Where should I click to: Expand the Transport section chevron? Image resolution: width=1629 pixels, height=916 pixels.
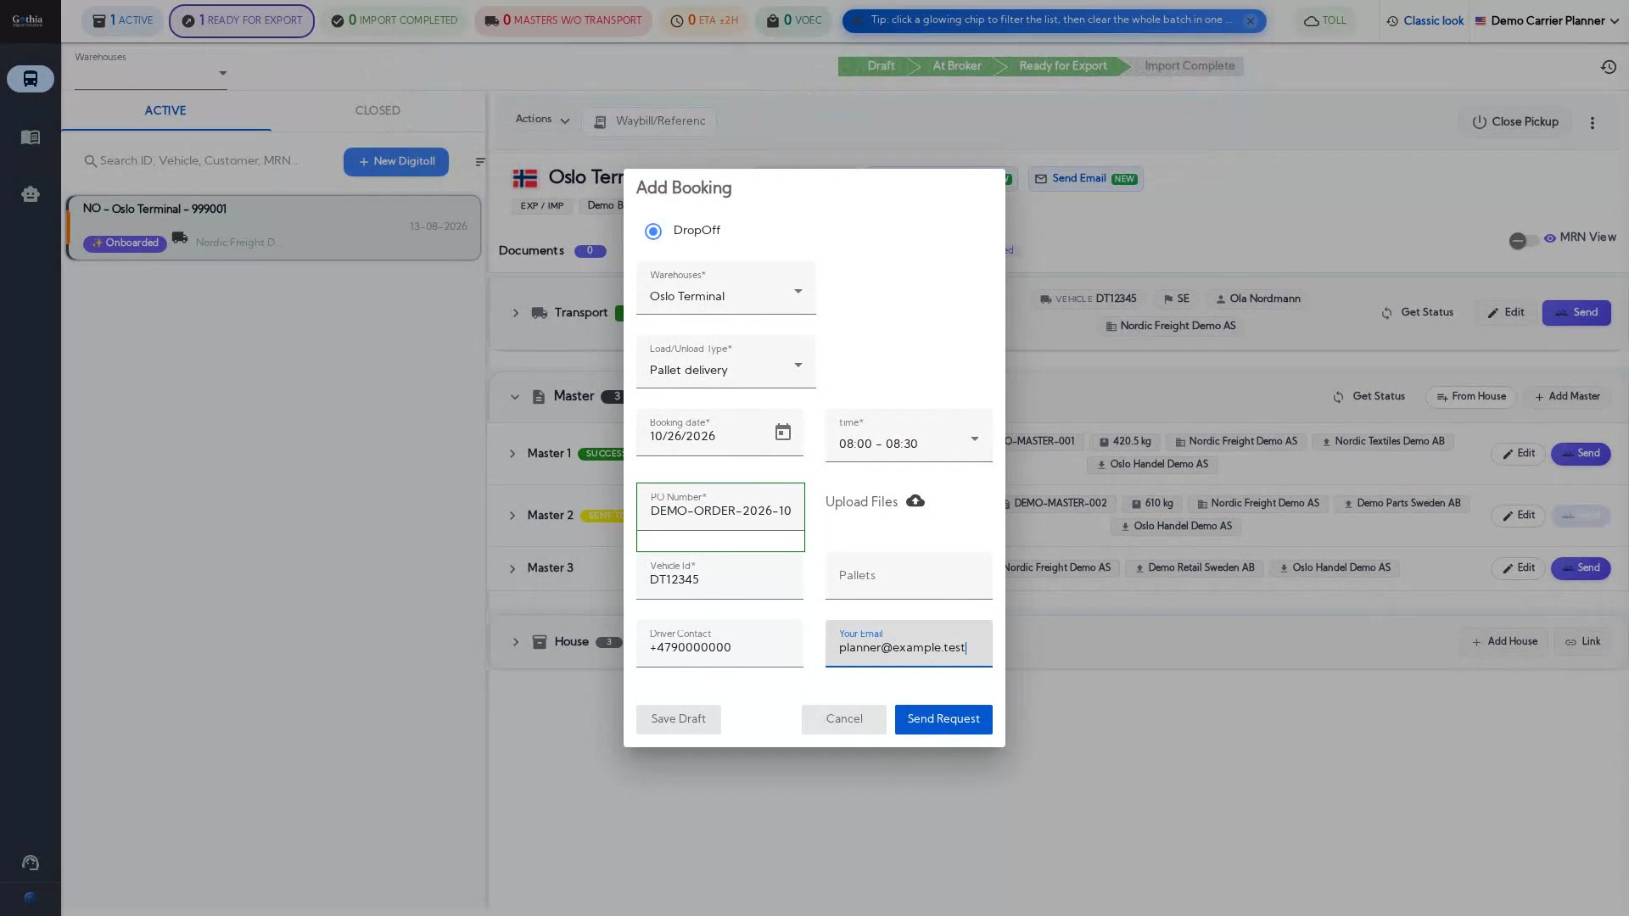tap(515, 313)
